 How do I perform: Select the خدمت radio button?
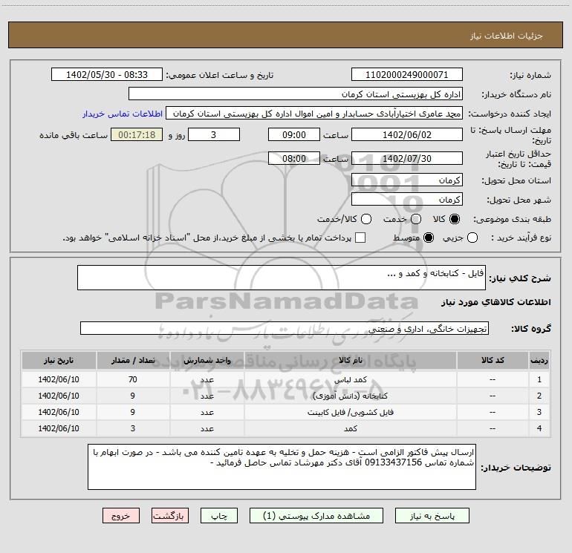point(416,219)
